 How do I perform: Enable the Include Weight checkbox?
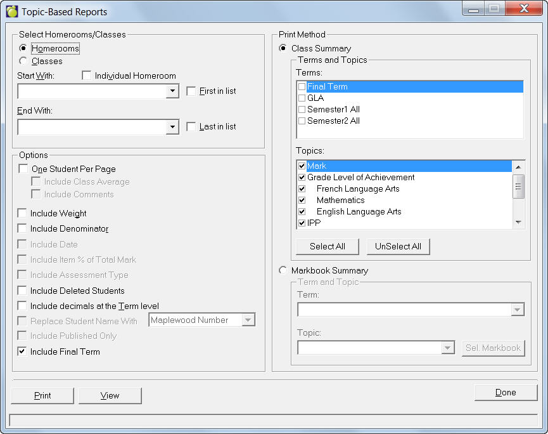pos(23,213)
